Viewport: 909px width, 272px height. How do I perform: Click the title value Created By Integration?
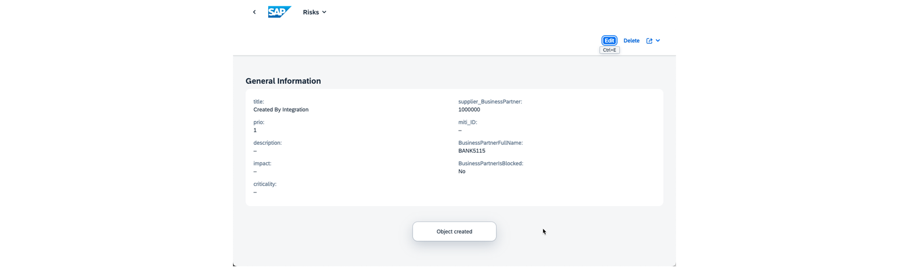281,110
